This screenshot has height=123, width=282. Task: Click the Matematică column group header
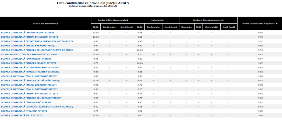(x=157, y=20)
